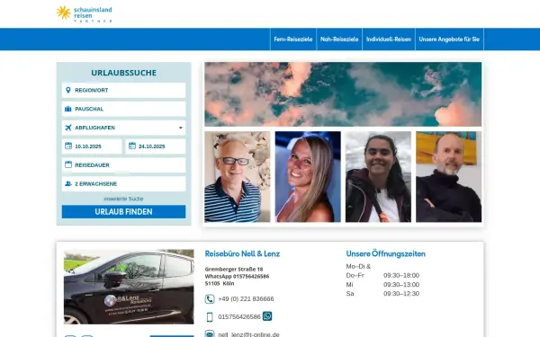Screen dimensions: 540x337
Task: Click the location pin icon in Region/Ort
Action: [x=68, y=90]
